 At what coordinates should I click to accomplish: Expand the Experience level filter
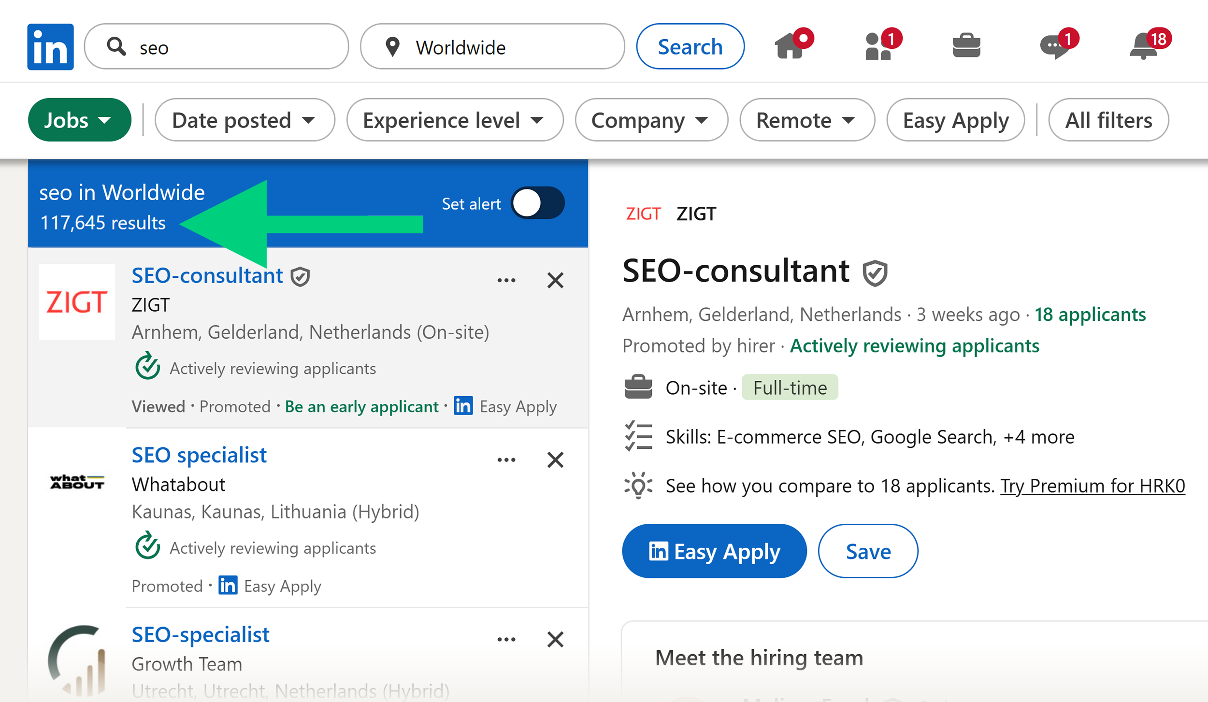(x=454, y=120)
